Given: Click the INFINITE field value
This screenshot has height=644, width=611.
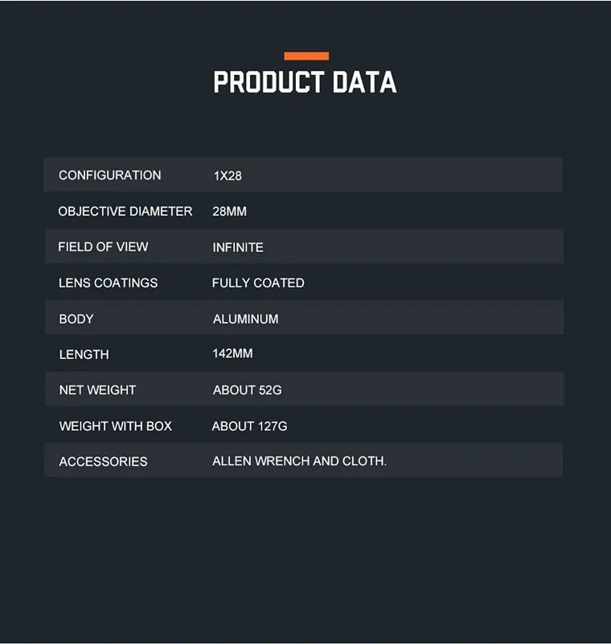Looking at the screenshot, I should [x=238, y=247].
